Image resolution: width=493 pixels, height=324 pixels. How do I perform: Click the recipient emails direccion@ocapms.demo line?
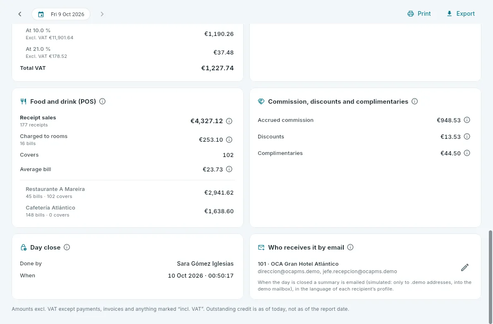(327, 272)
